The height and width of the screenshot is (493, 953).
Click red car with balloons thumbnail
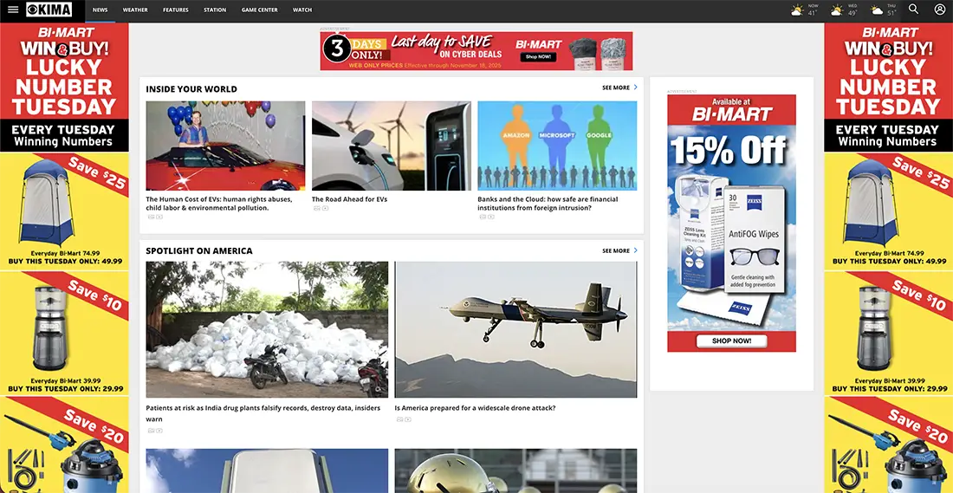pos(225,146)
